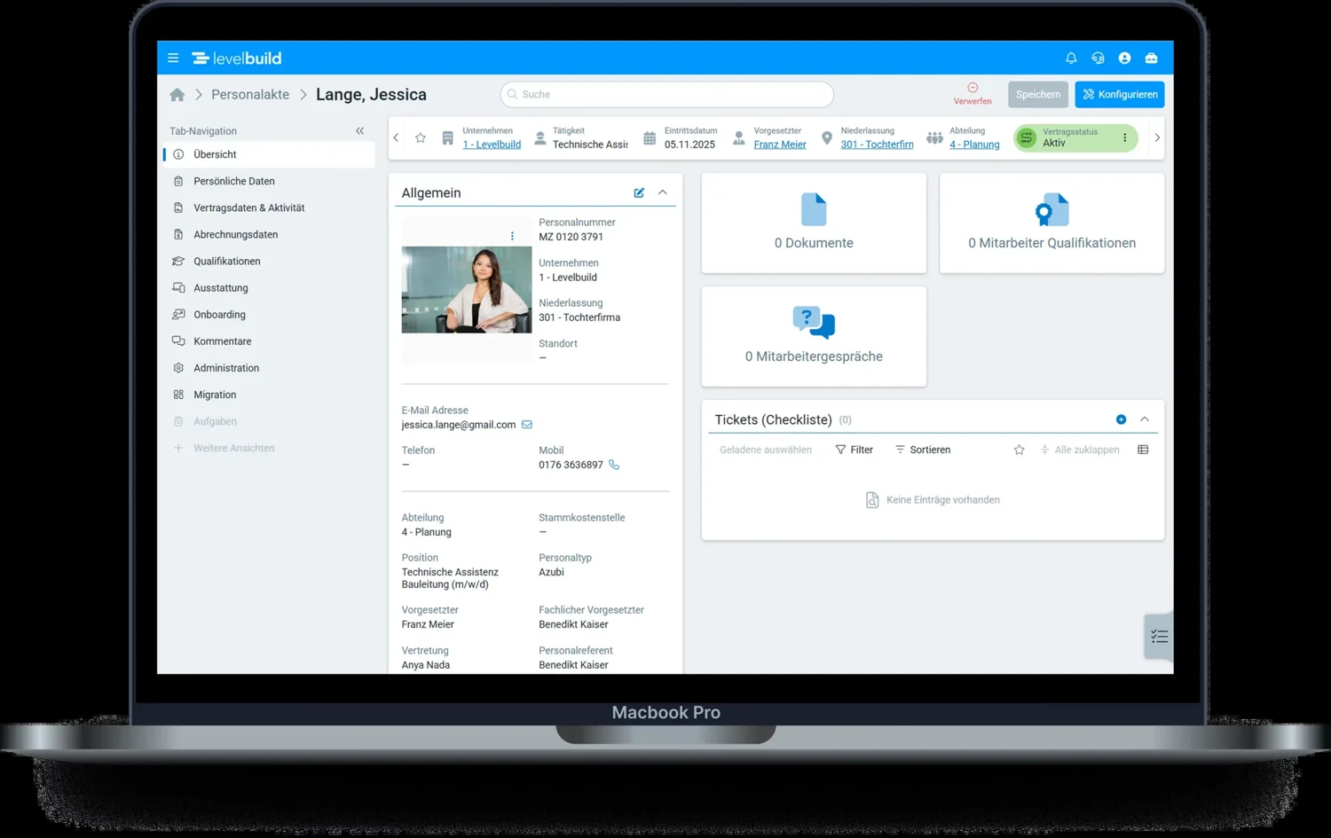Open 0 Mitarbeiter Qualifikationen tile
The image size is (1331, 838).
tap(1051, 223)
